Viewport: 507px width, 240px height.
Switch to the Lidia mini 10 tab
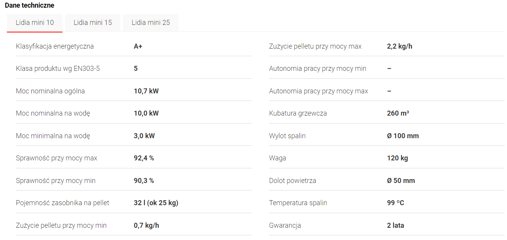(x=34, y=23)
